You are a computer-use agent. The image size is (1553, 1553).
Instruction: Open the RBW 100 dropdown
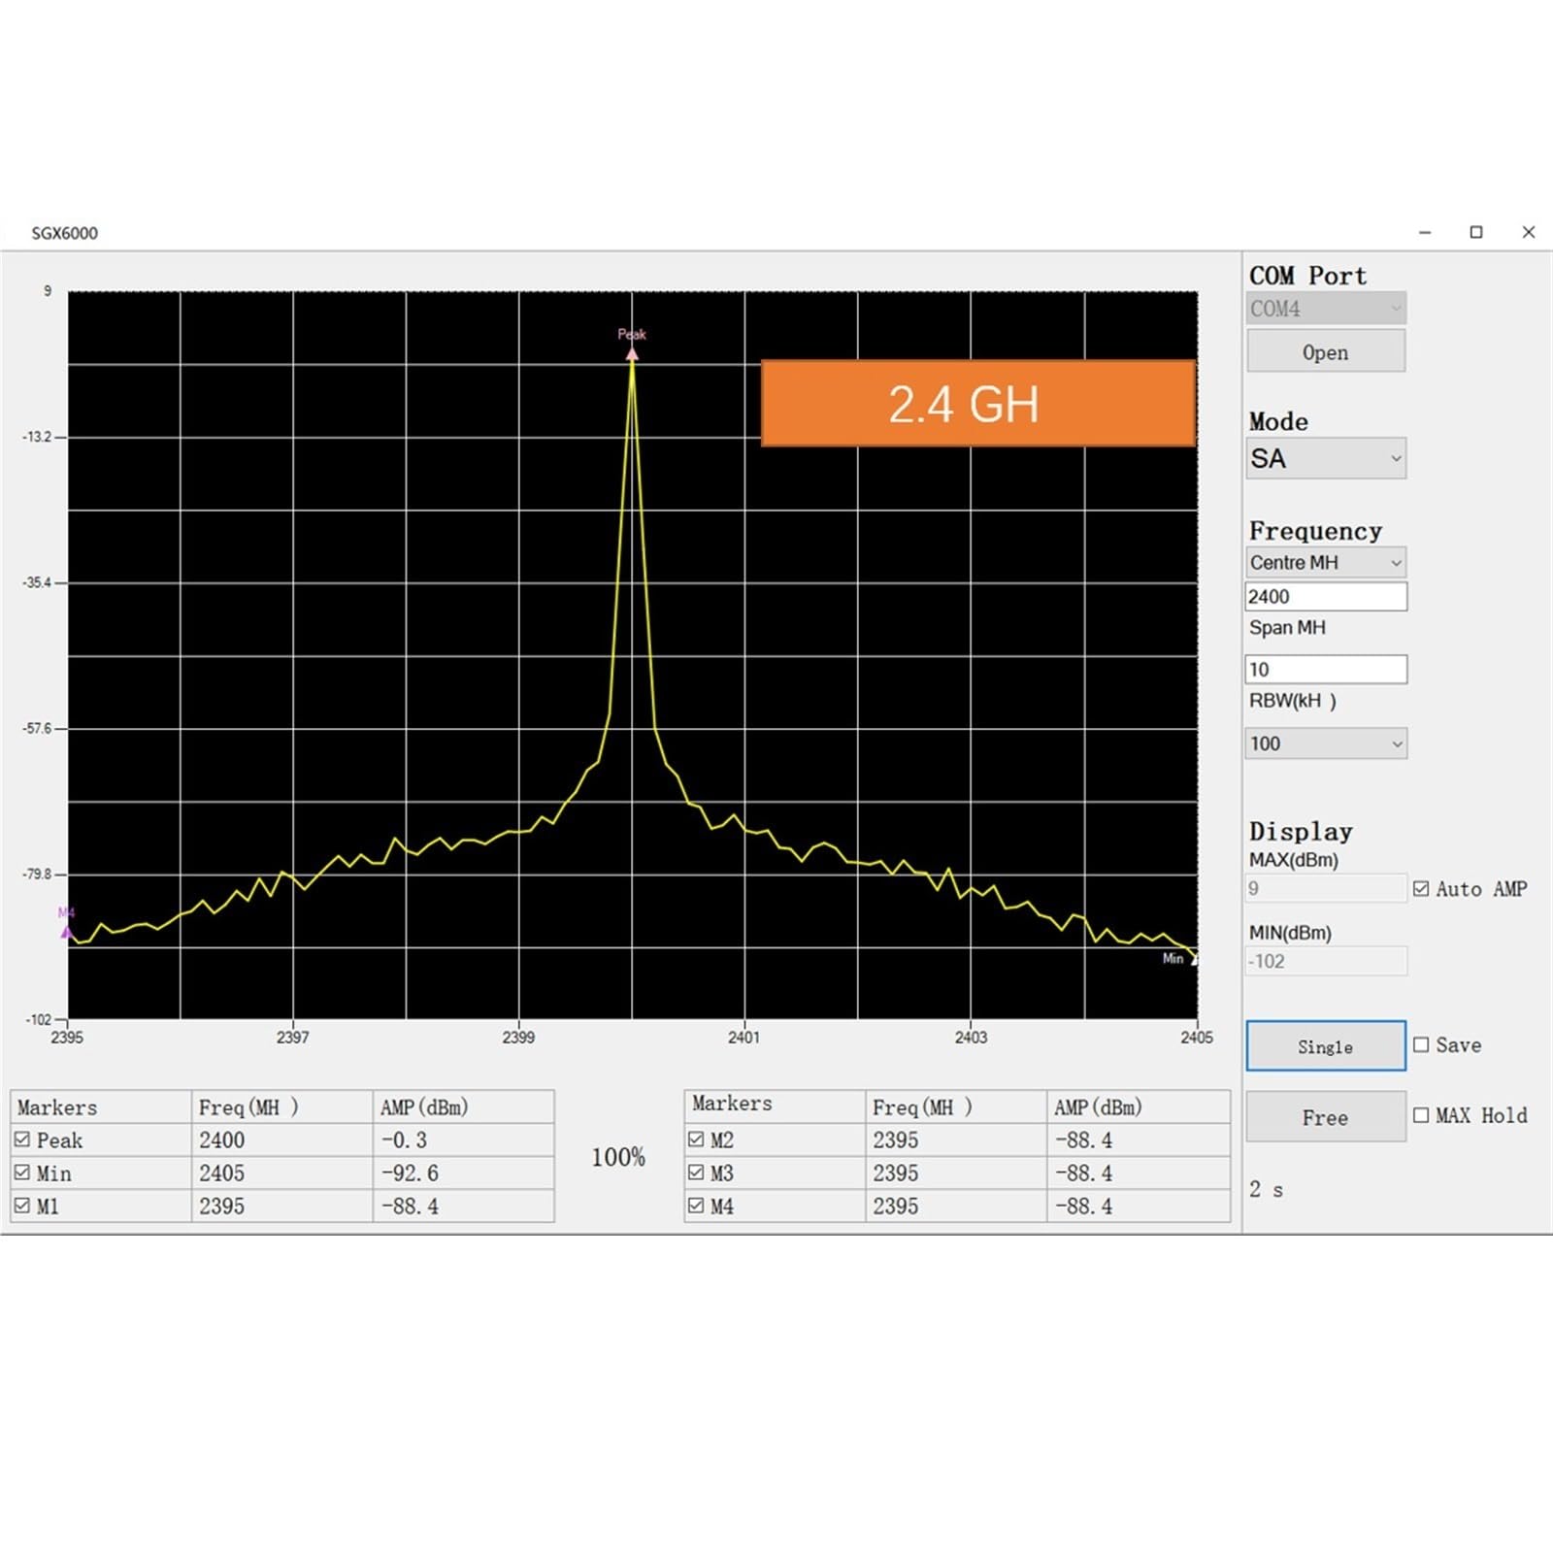1326,743
